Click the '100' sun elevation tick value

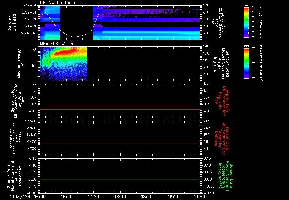tap(206, 5)
